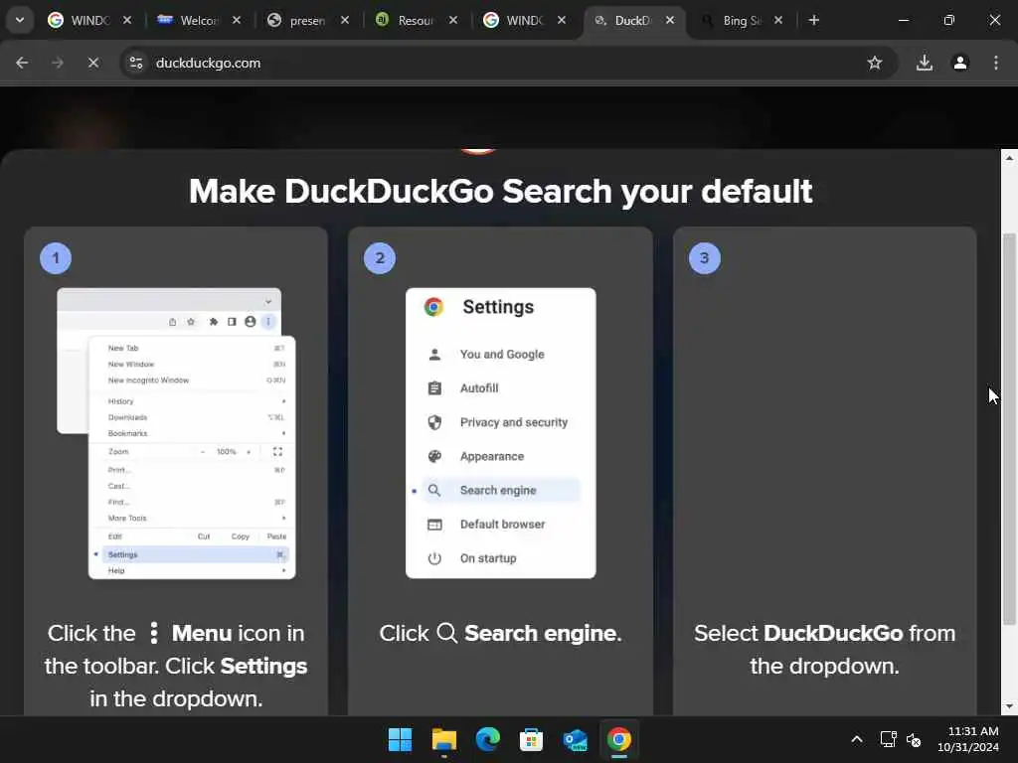The width and height of the screenshot is (1018, 763).
Task: Launch Microsoft Edge from taskbar
Action: 487,739
